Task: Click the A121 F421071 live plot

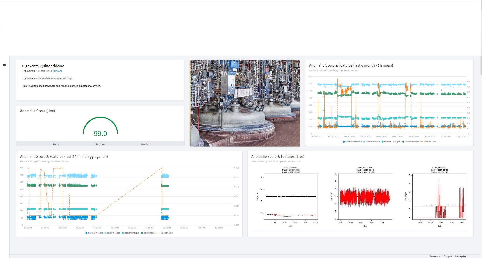Action: tap(439, 197)
